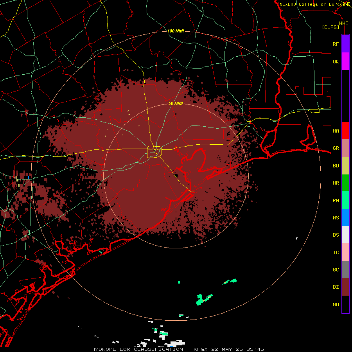The width and height of the screenshot is (352, 352).
Task: Click the 'UK' legend label
Action: 336,61
